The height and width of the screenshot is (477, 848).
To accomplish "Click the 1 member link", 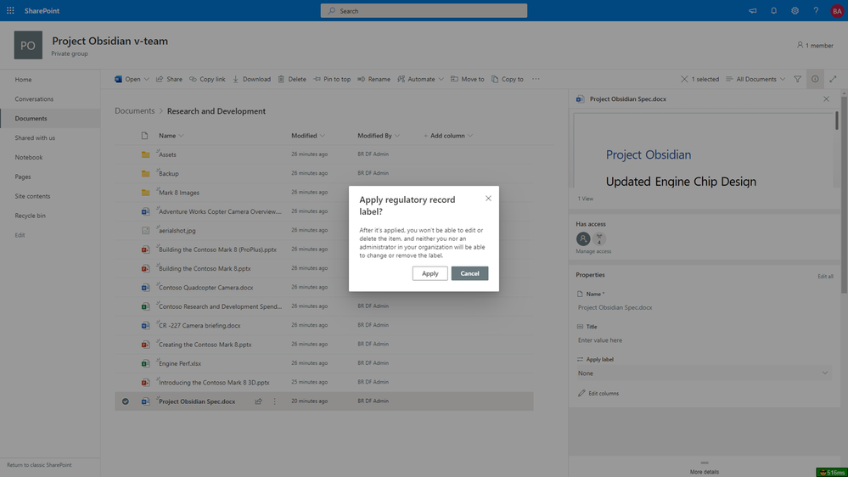I will (815, 46).
